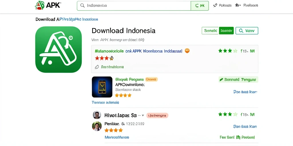This screenshot has height=146, width=293.
Task: Click the orange tag badge beside Glngak Pengians
Action: (151, 80)
